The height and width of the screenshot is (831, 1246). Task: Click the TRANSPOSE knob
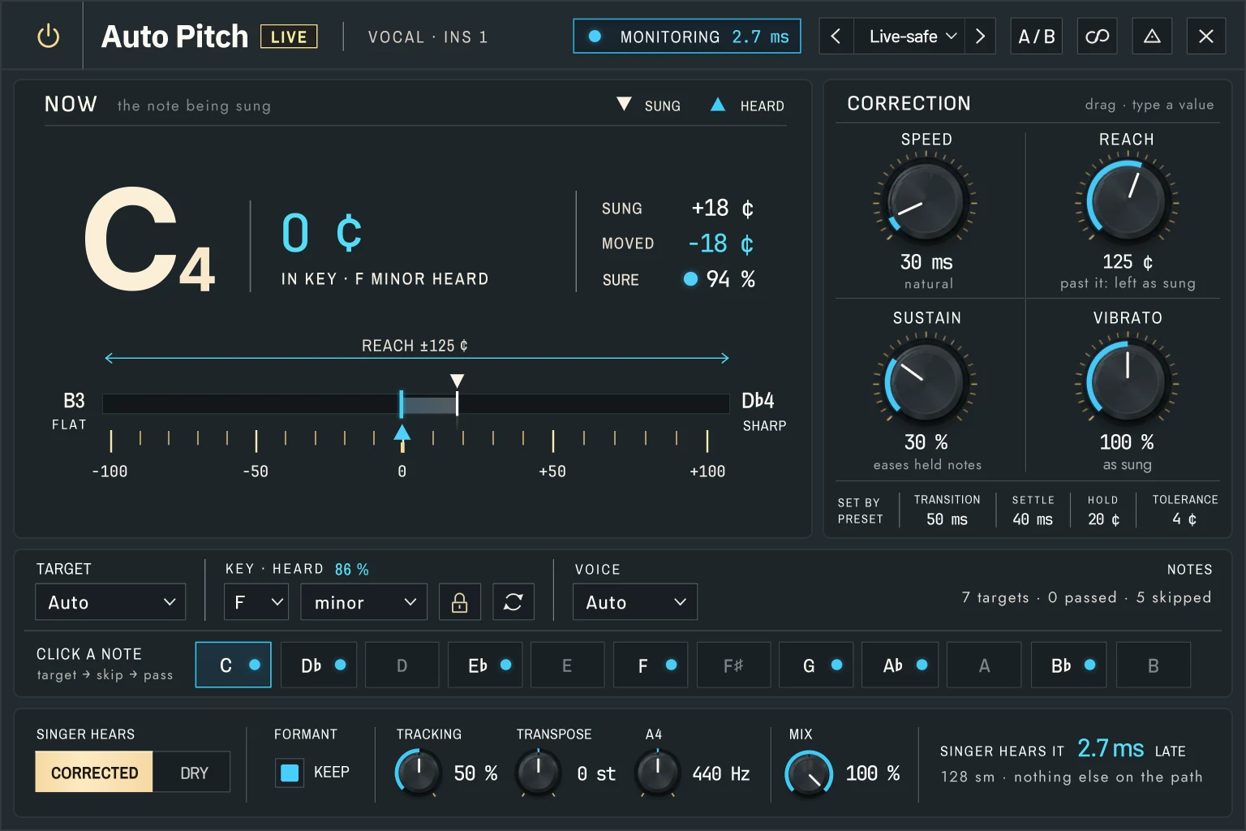pos(538,772)
